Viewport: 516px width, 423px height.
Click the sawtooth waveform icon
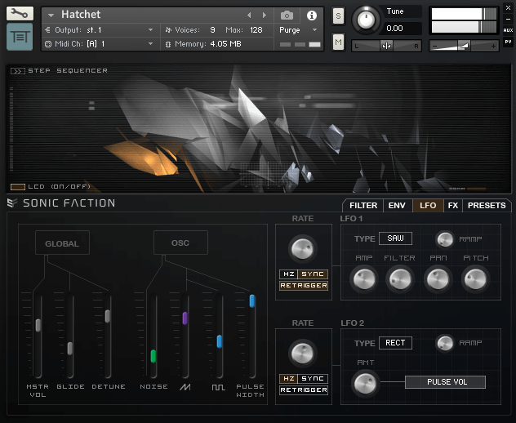click(185, 387)
